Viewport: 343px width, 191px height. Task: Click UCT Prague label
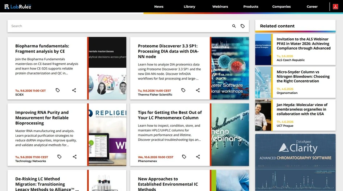(285, 126)
